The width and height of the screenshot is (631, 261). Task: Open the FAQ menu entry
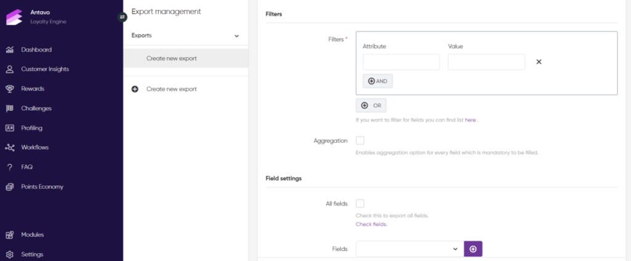click(x=27, y=167)
